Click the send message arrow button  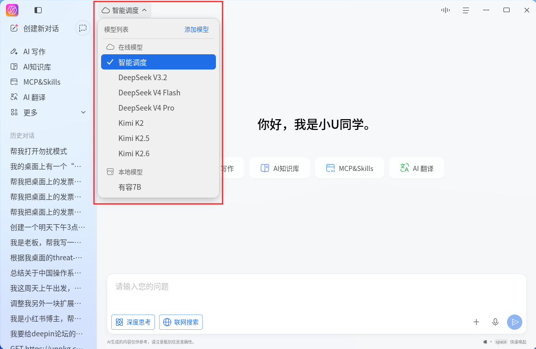(x=515, y=322)
